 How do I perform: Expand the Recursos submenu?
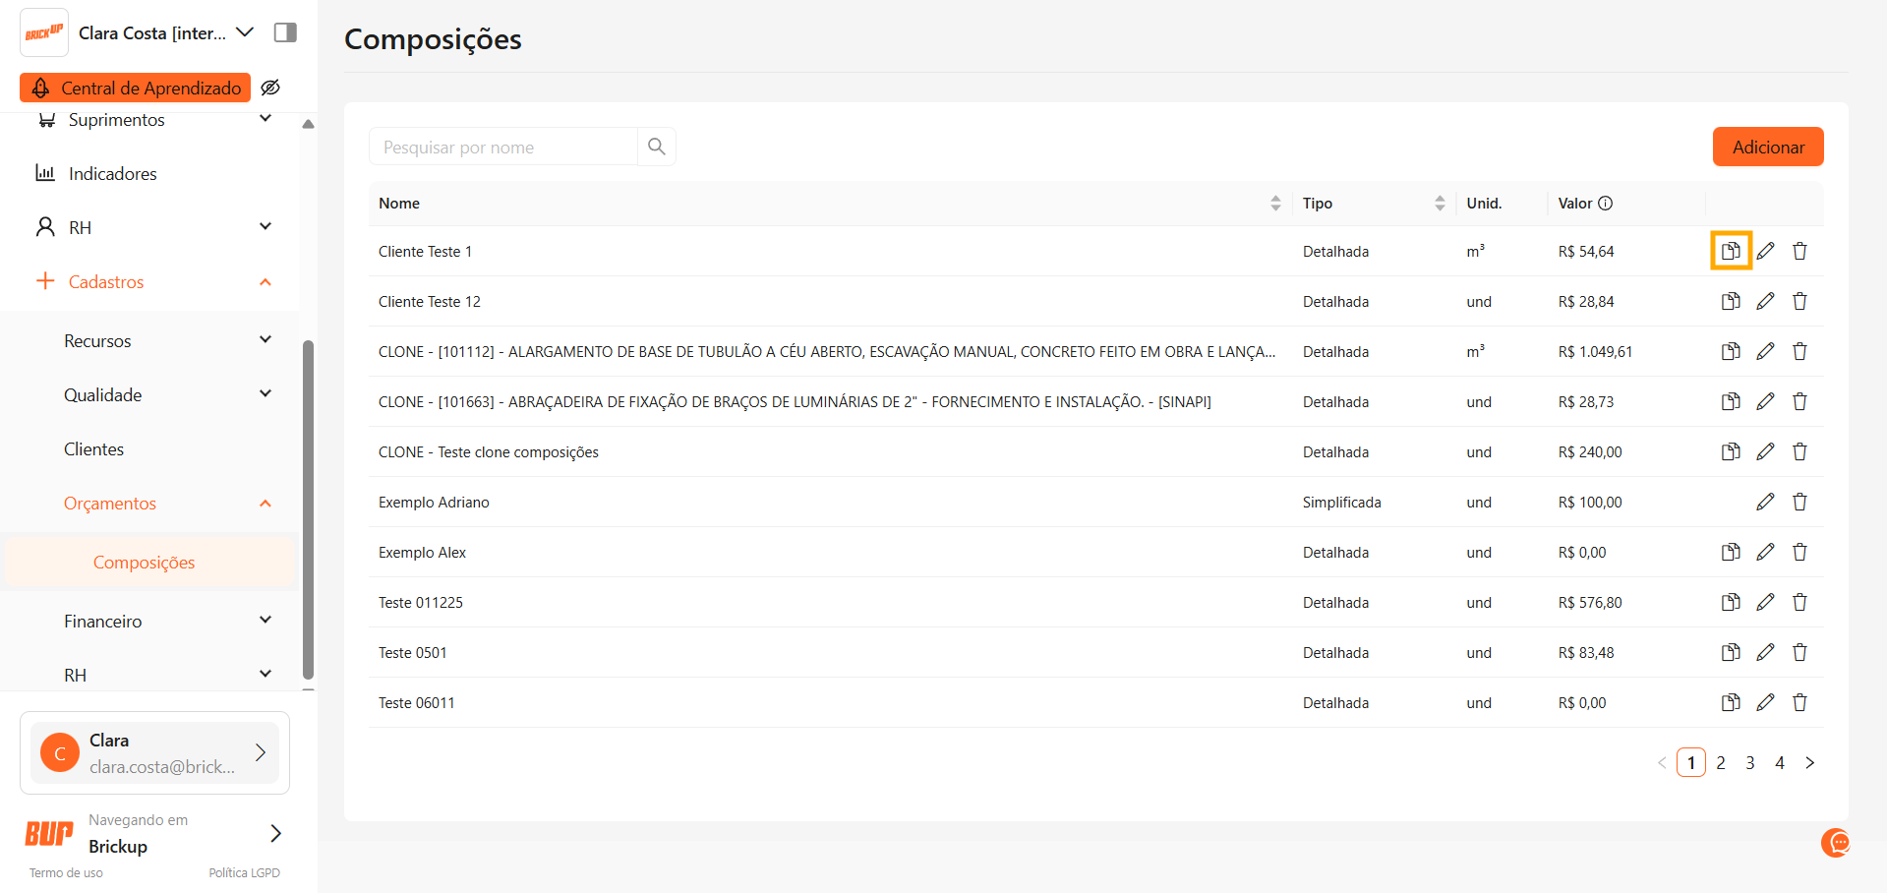(265, 340)
